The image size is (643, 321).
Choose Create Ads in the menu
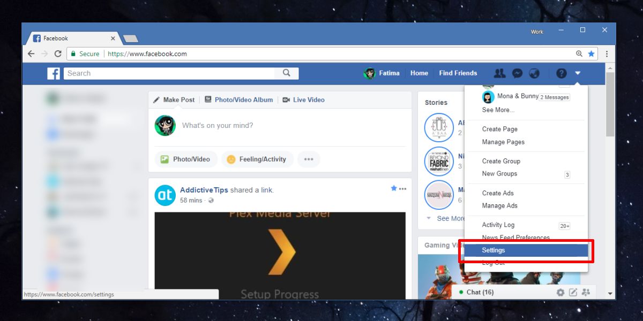click(498, 193)
